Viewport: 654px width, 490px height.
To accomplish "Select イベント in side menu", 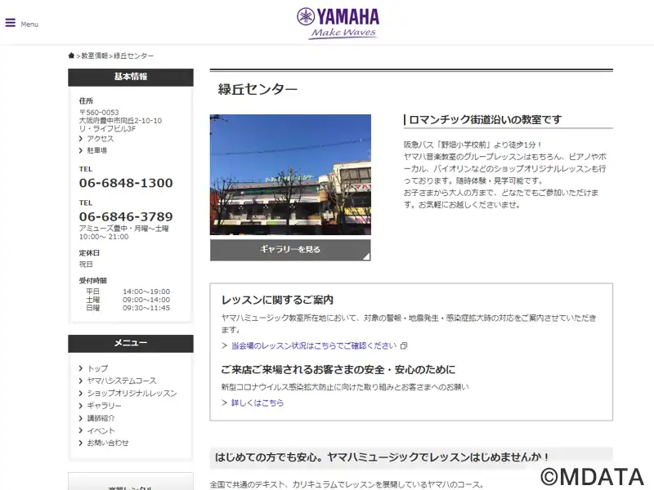I will (101, 431).
